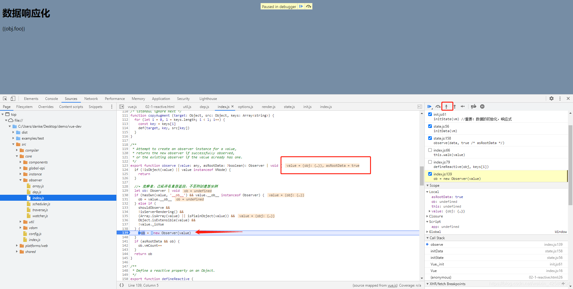Open vue.js source mapped link

tap(392, 285)
